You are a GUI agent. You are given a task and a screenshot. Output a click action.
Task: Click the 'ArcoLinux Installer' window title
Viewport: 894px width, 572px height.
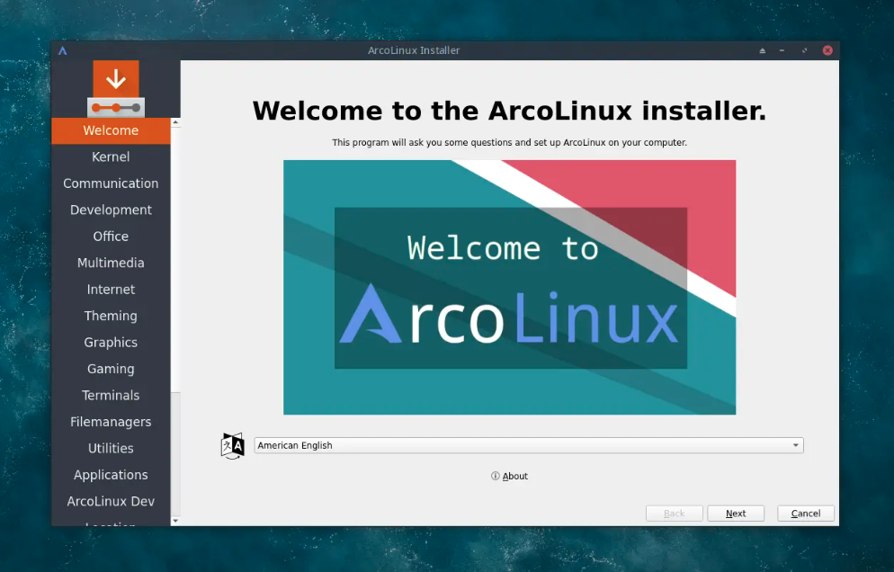click(414, 50)
